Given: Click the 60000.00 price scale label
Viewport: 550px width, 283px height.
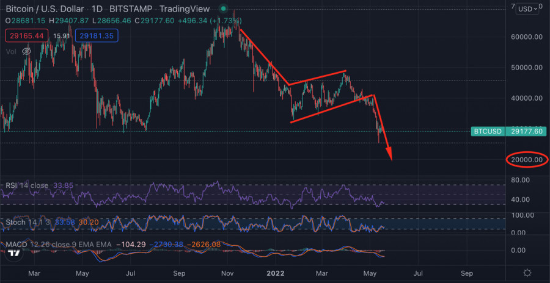Looking at the screenshot, I should click(x=526, y=36).
